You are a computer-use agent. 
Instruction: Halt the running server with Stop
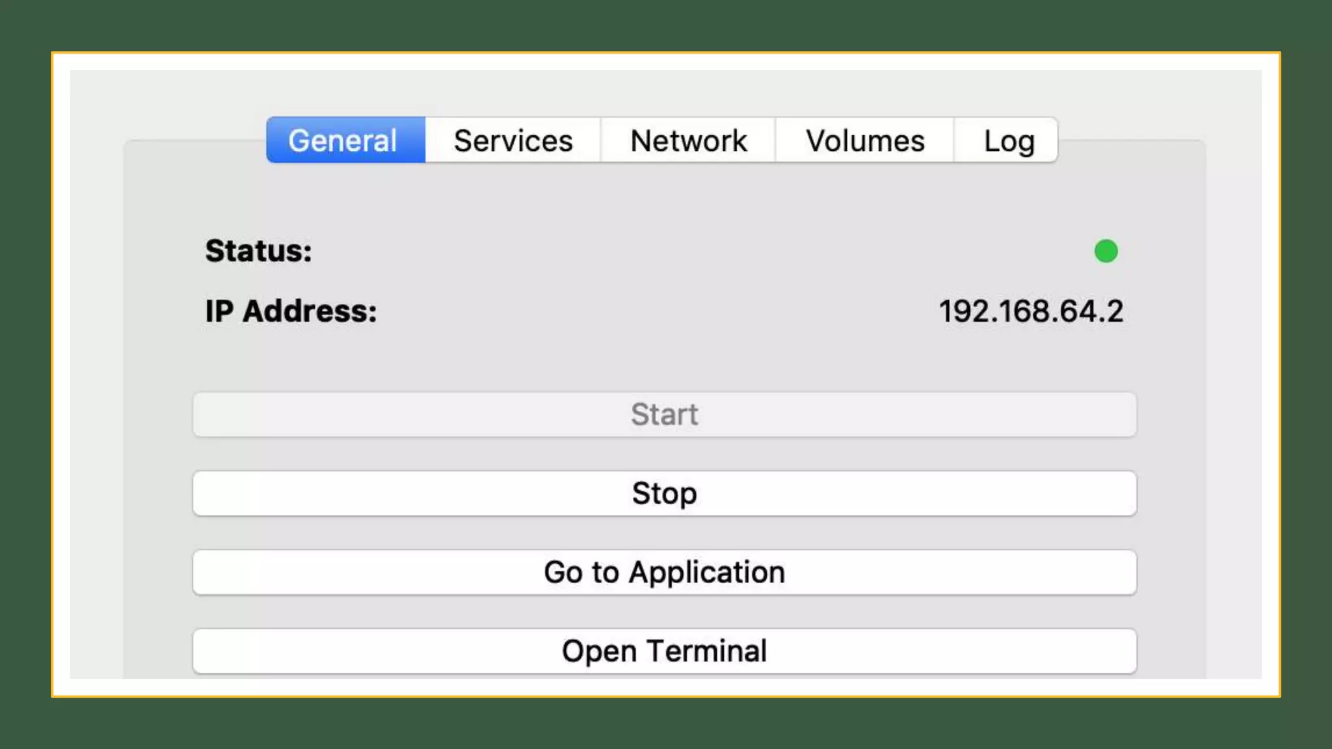[x=664, y=493]
